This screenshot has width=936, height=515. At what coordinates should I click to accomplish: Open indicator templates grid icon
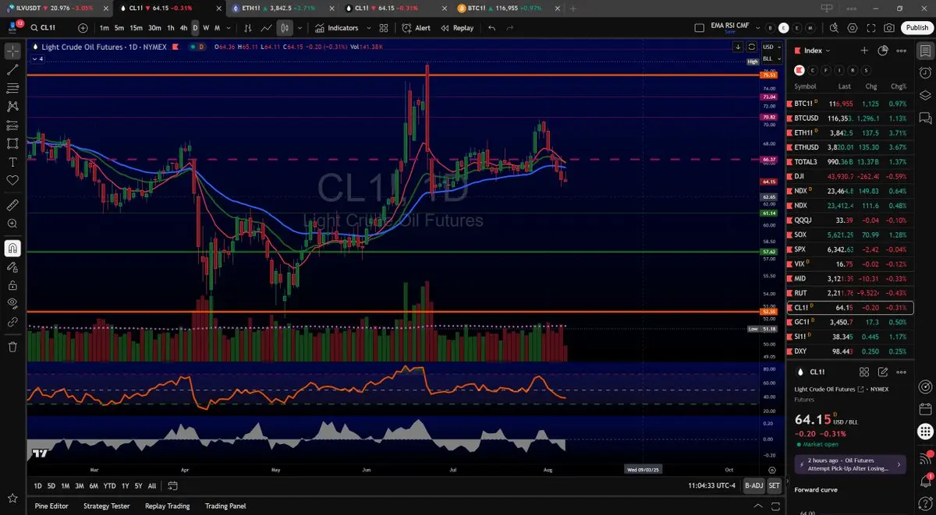tap(384, 27)
